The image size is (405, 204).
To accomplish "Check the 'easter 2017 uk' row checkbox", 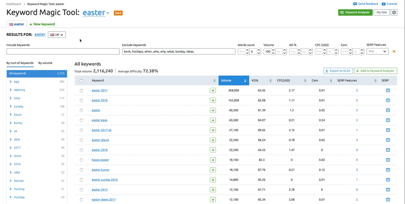I will pyautogui.click(x=81, y=130).
